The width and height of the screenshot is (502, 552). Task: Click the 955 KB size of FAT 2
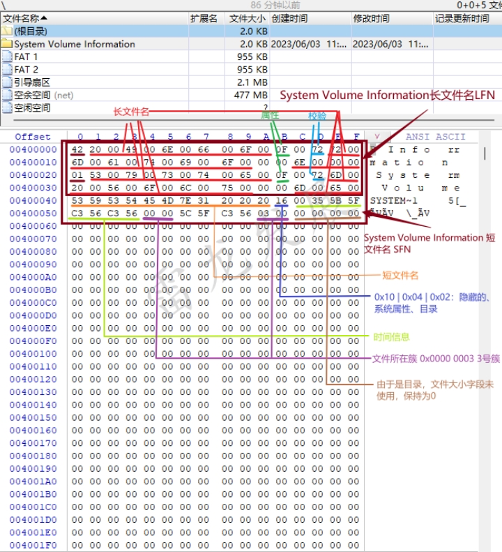[x=252, y=69]
